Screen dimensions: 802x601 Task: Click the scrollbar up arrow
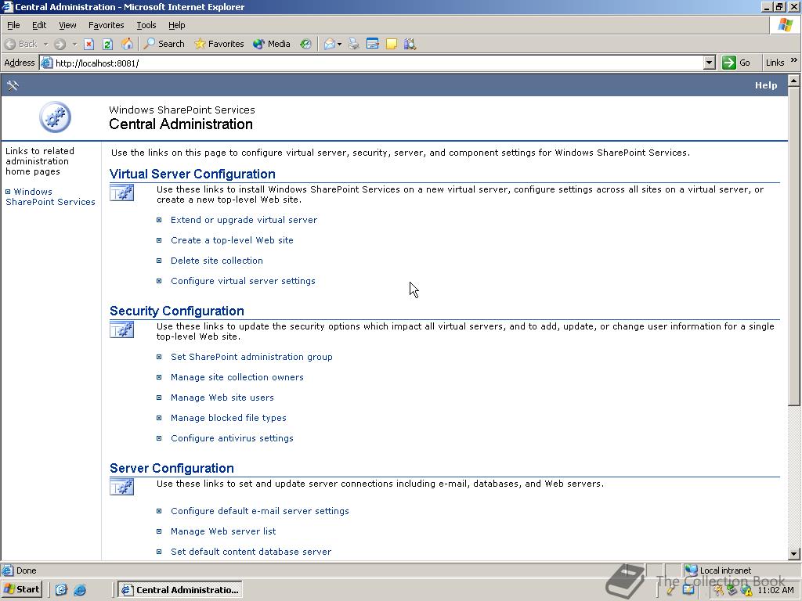794,81
